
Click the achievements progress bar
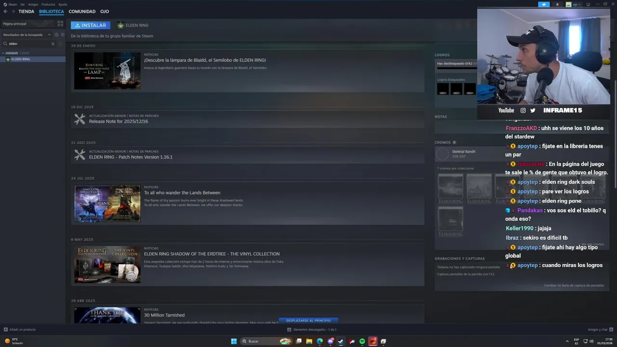click(x=457, y=68)
